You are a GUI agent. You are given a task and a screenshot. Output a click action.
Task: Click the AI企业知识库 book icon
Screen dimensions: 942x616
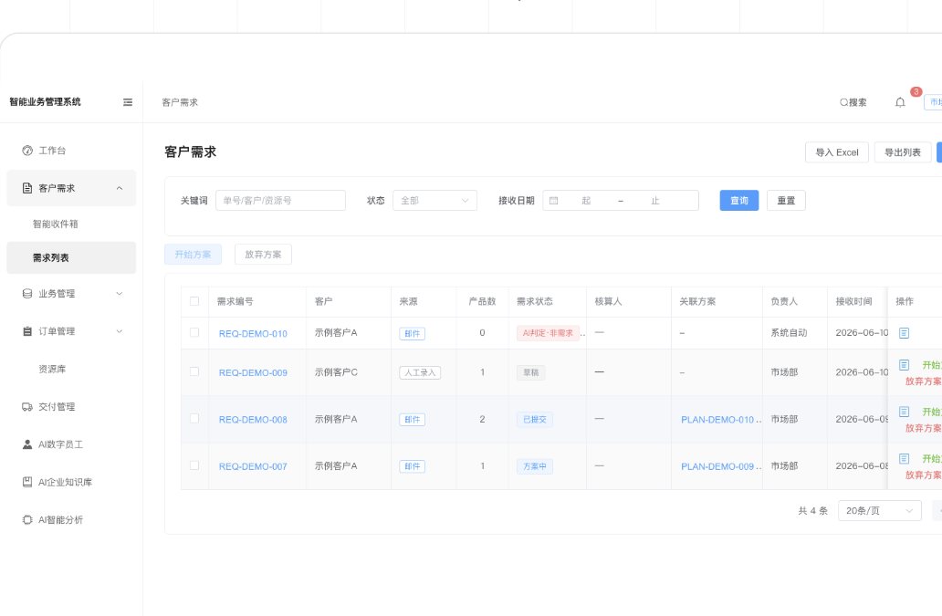tap(27, 482)
